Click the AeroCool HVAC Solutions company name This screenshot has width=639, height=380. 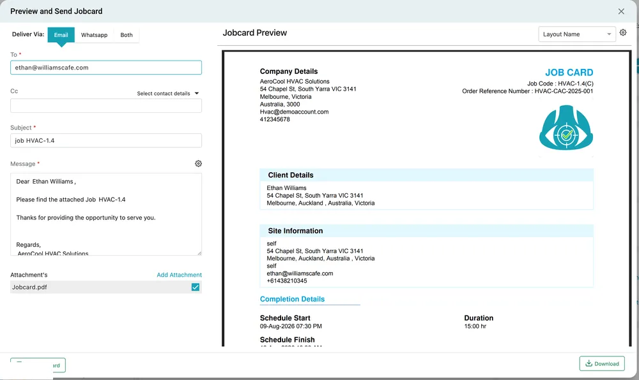[295, 81]
